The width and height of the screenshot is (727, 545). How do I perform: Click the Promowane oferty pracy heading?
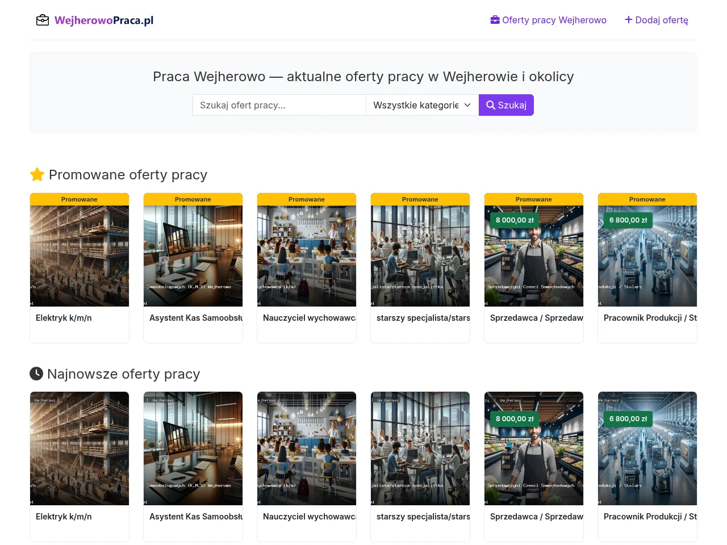pos(119,175)
